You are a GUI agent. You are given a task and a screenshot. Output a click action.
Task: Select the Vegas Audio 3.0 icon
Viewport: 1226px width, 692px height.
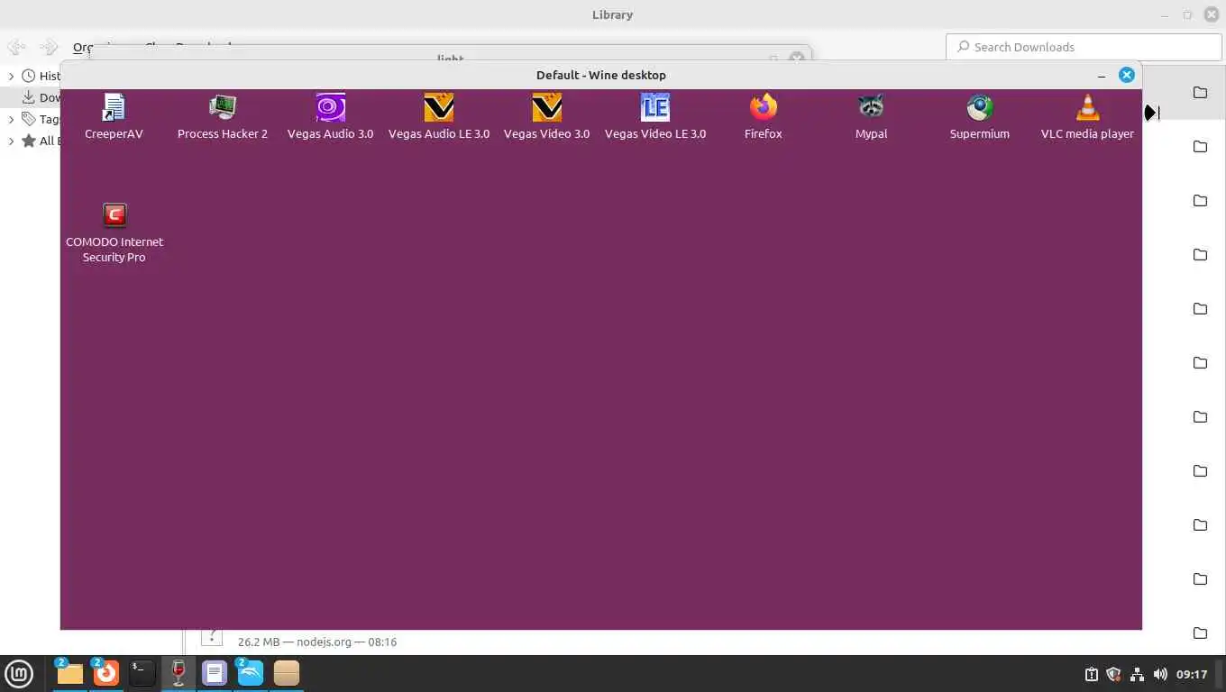tap(330, 108)
